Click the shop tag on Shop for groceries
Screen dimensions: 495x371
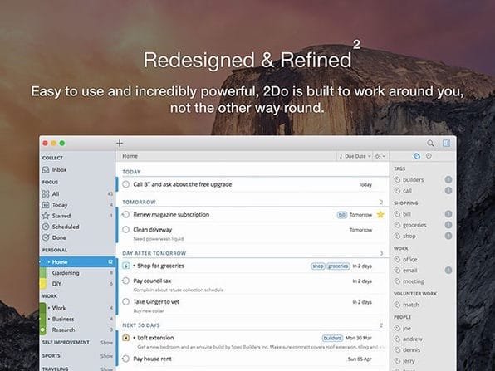point(317,266)
